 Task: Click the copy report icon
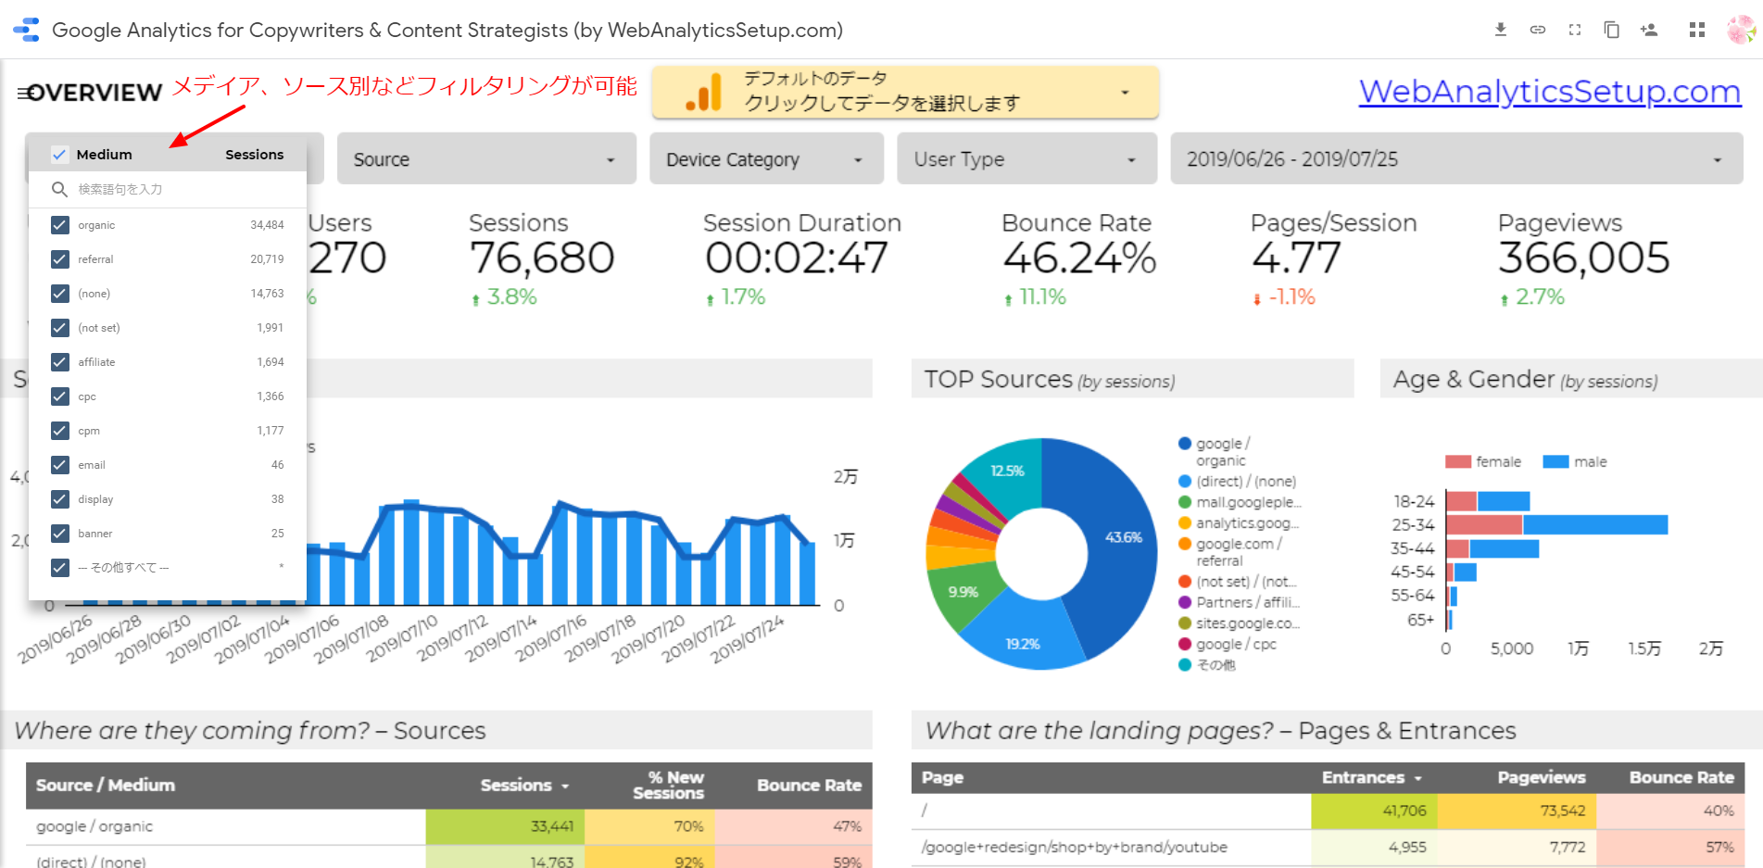point(1611,30)
